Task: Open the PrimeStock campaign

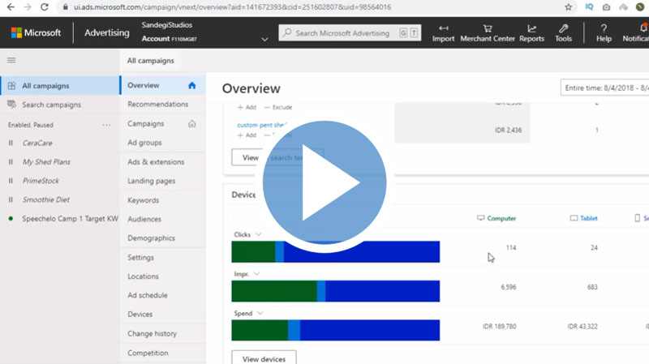Action: click(x=41, y=181)
